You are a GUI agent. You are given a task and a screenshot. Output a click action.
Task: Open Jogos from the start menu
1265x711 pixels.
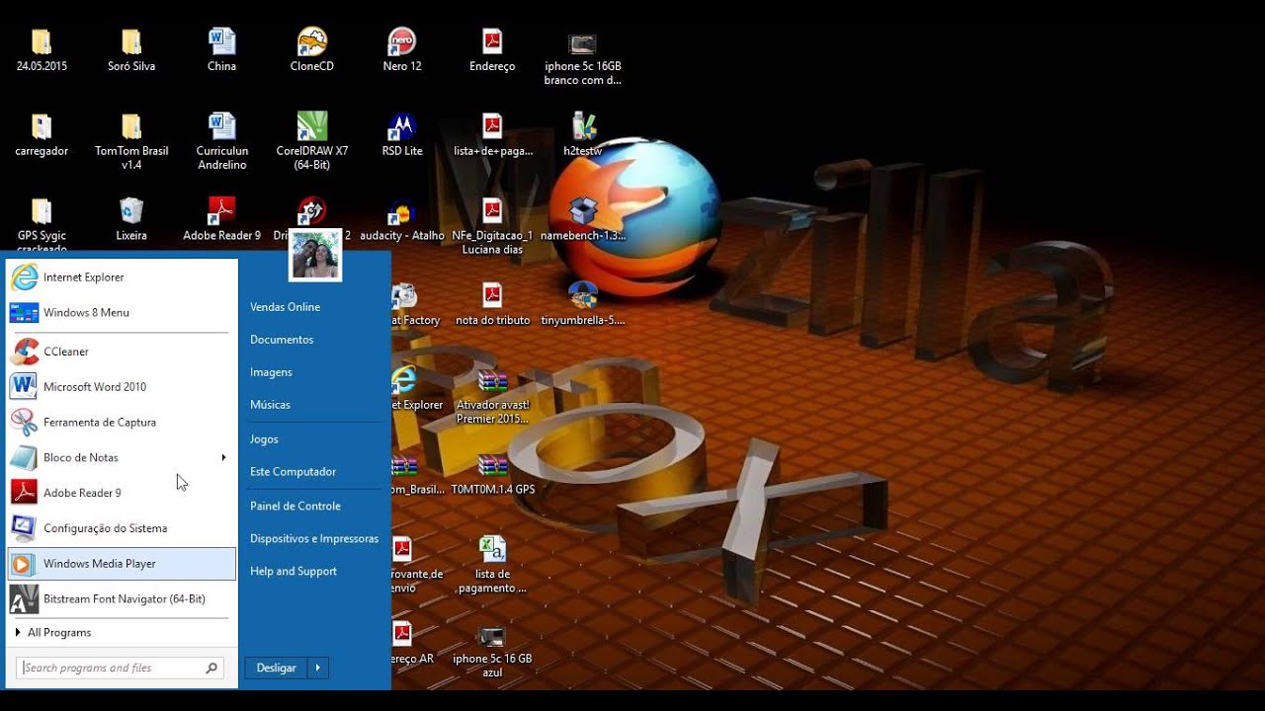[264, 439]
